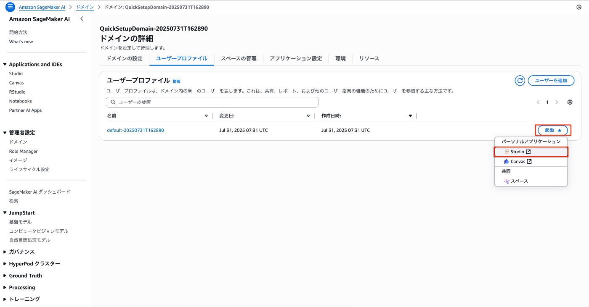The width and height of the screenshot is (589, 307).
Task: Toggle the 起動 dropdown button
Action: coord(553,130)
